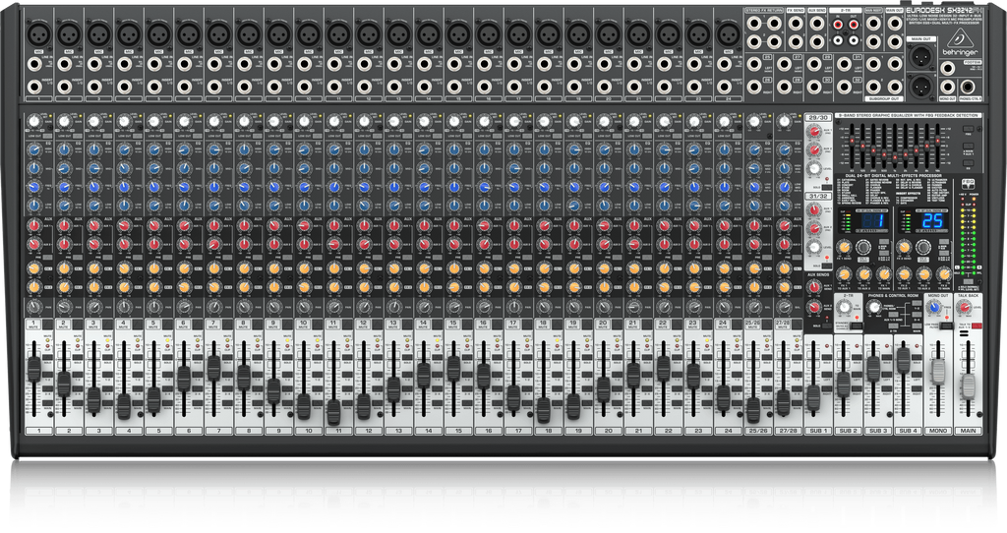1007x533 pixels.
Task: Toggle the 2-TR STANDBY switch
Action: point(857,326)
